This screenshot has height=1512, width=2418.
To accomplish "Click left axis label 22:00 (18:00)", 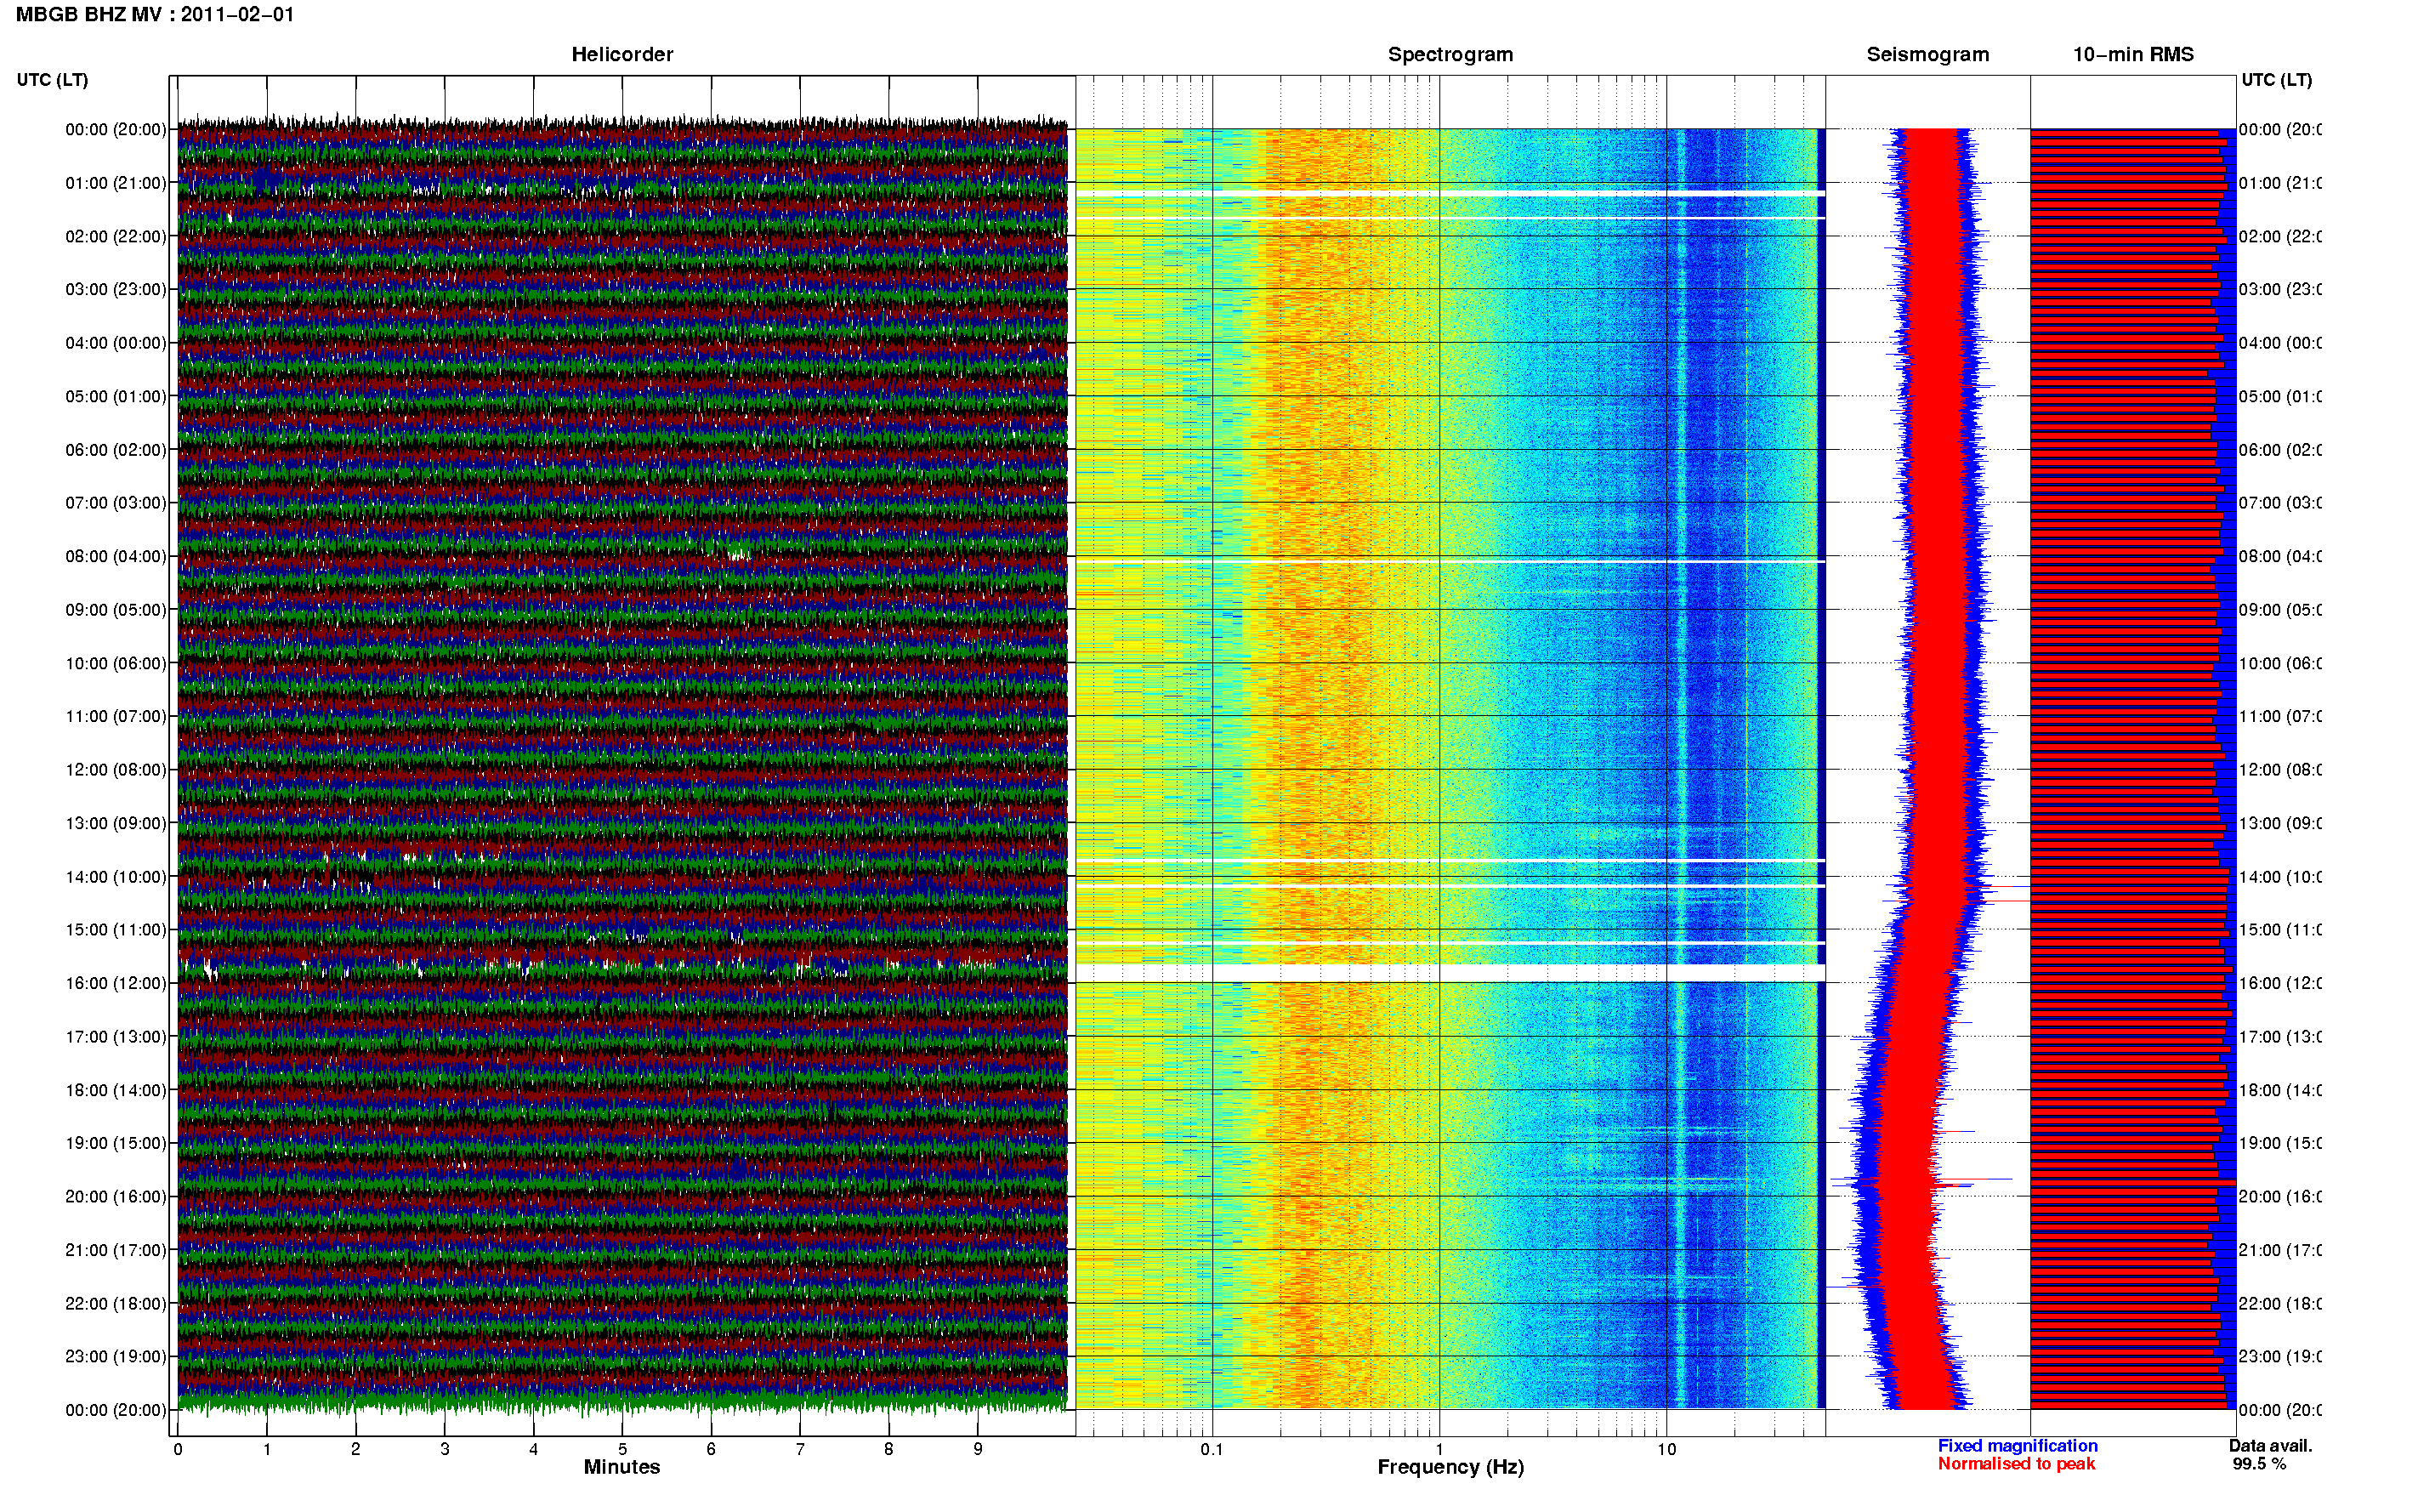I will (x=116, y=1303).
